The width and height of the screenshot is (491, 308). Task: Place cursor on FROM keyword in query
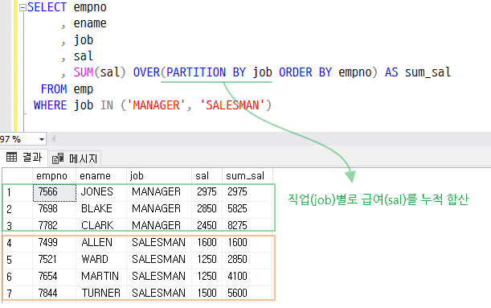point(54,89)
